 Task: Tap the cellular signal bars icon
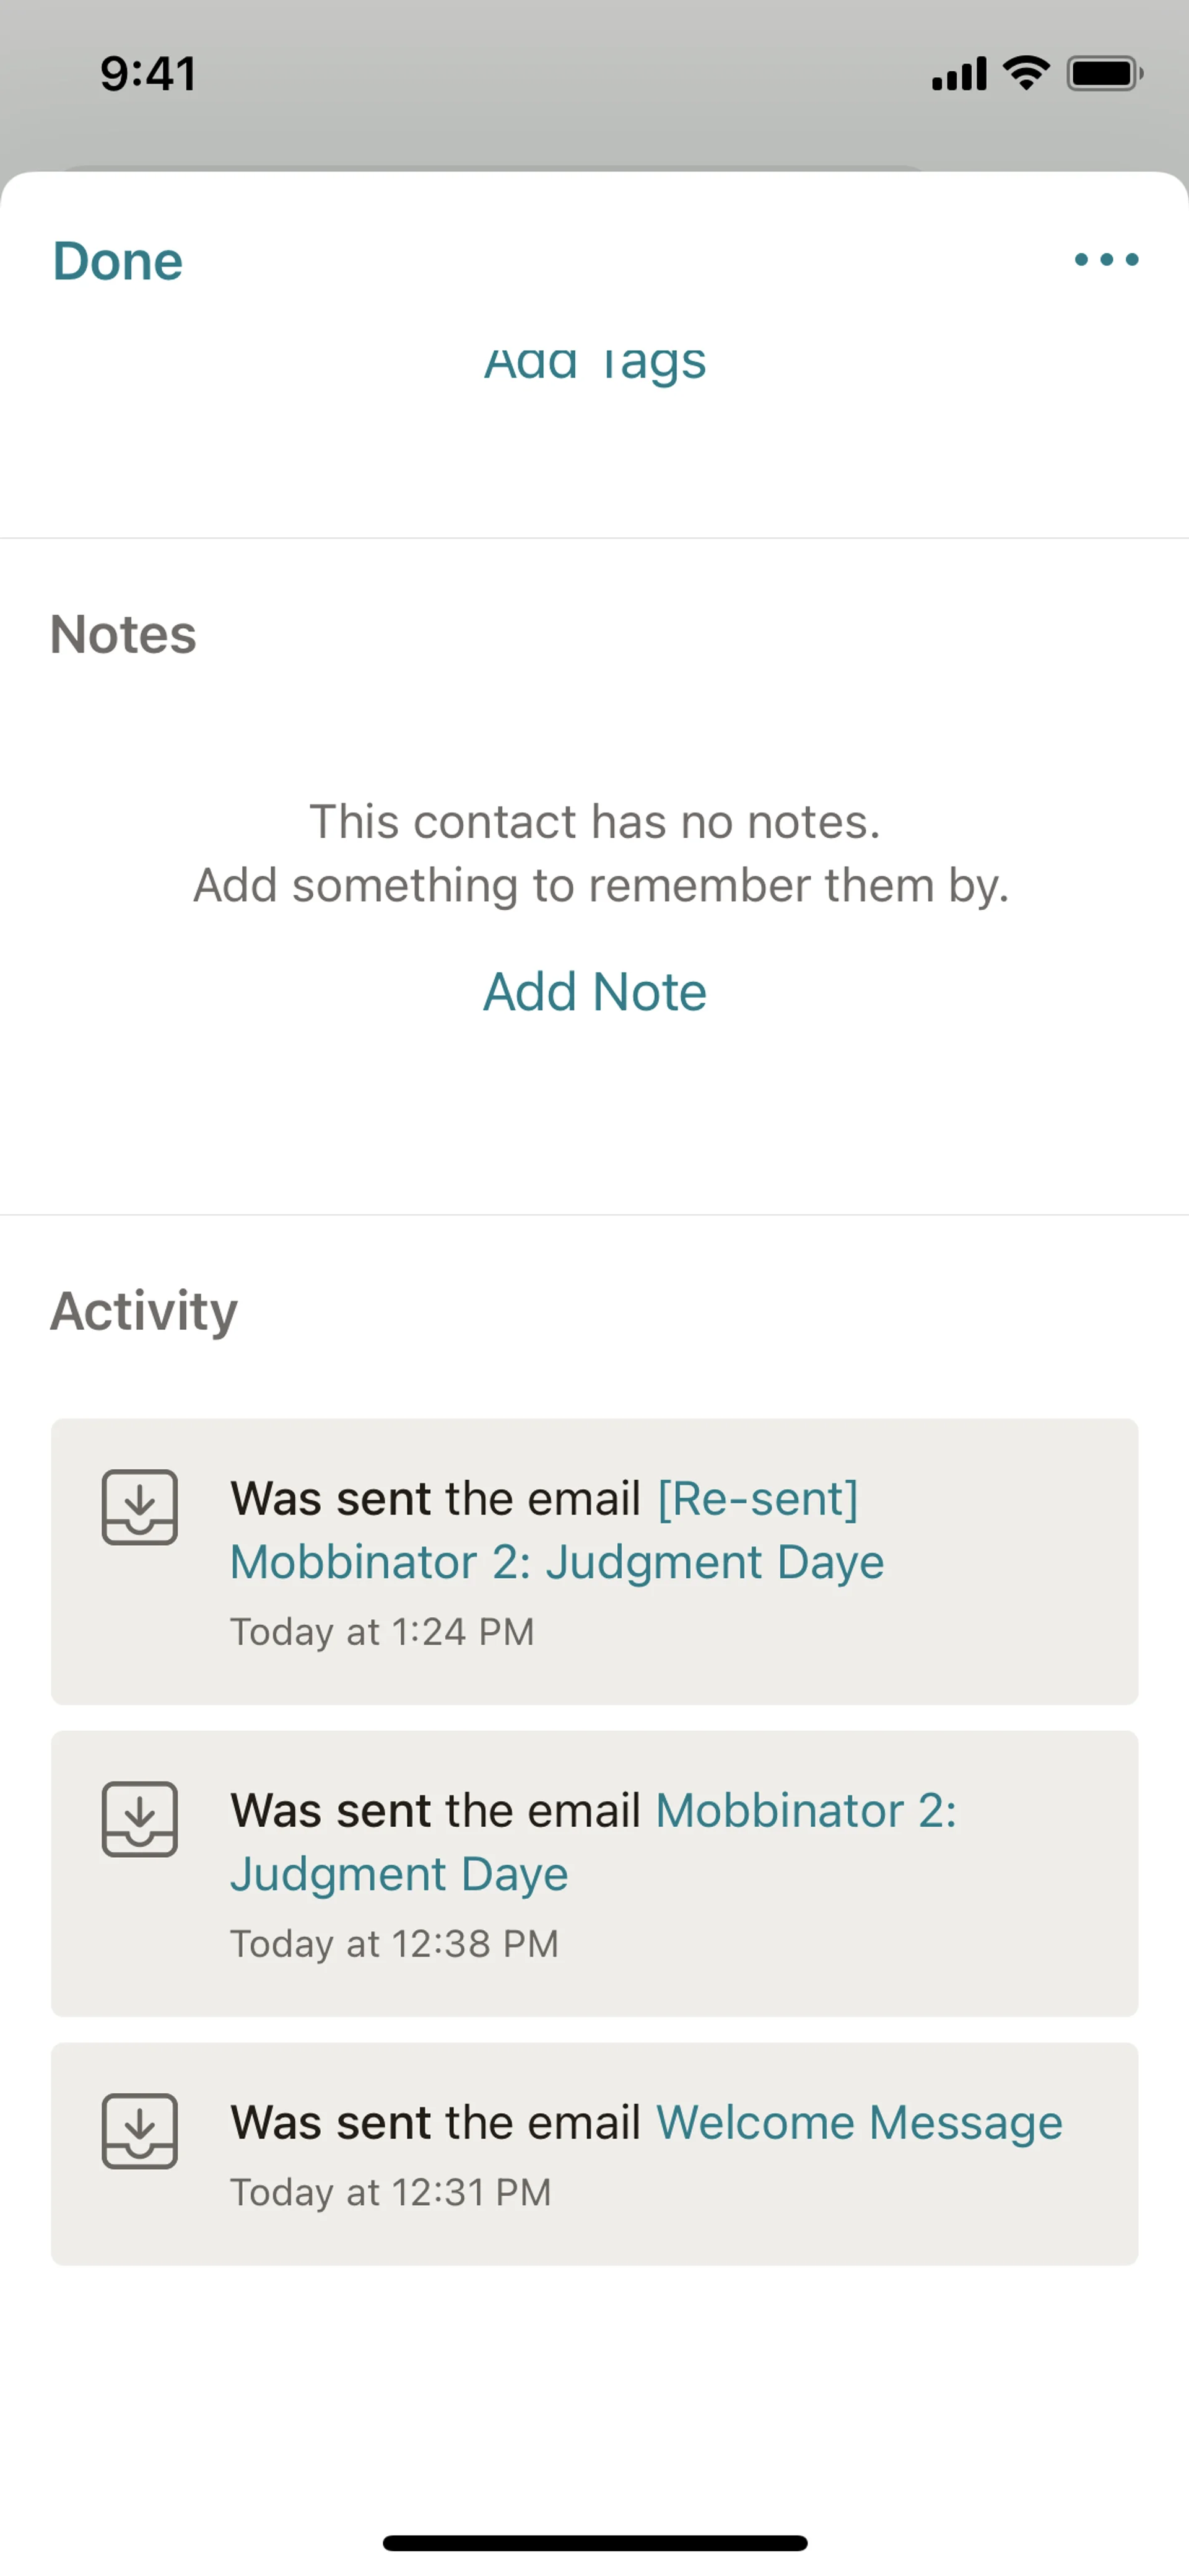(958, 74)
